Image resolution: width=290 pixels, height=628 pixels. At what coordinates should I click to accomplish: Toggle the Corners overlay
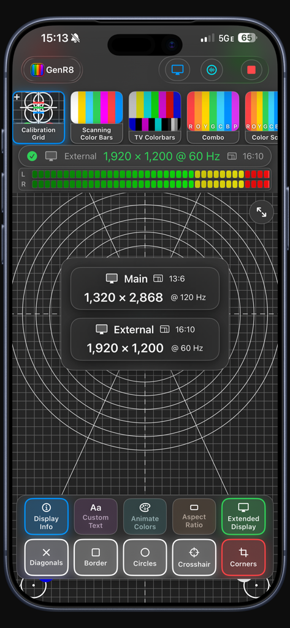coord(243,557)
